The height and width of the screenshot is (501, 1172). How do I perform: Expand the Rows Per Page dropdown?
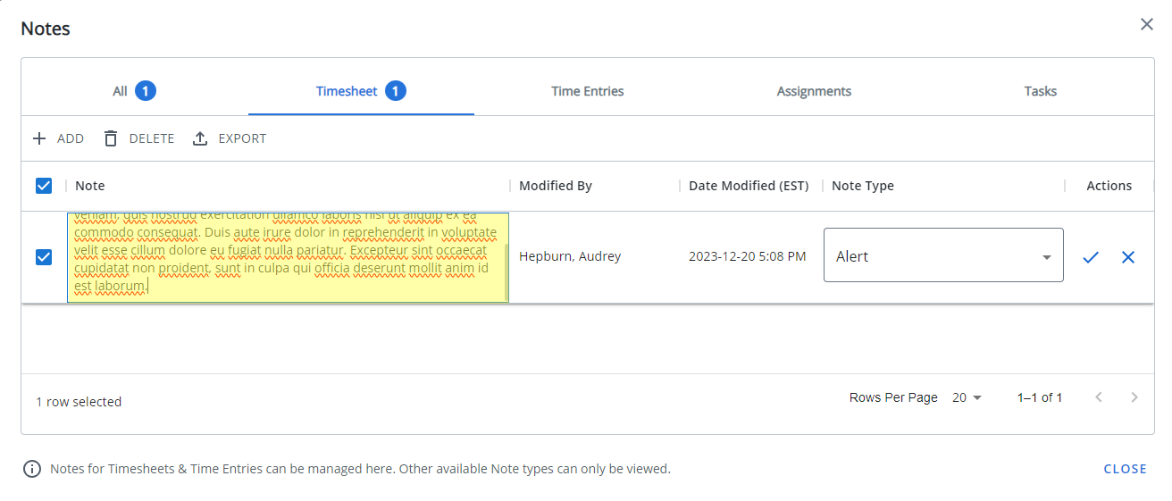click(x=967, y=397)
